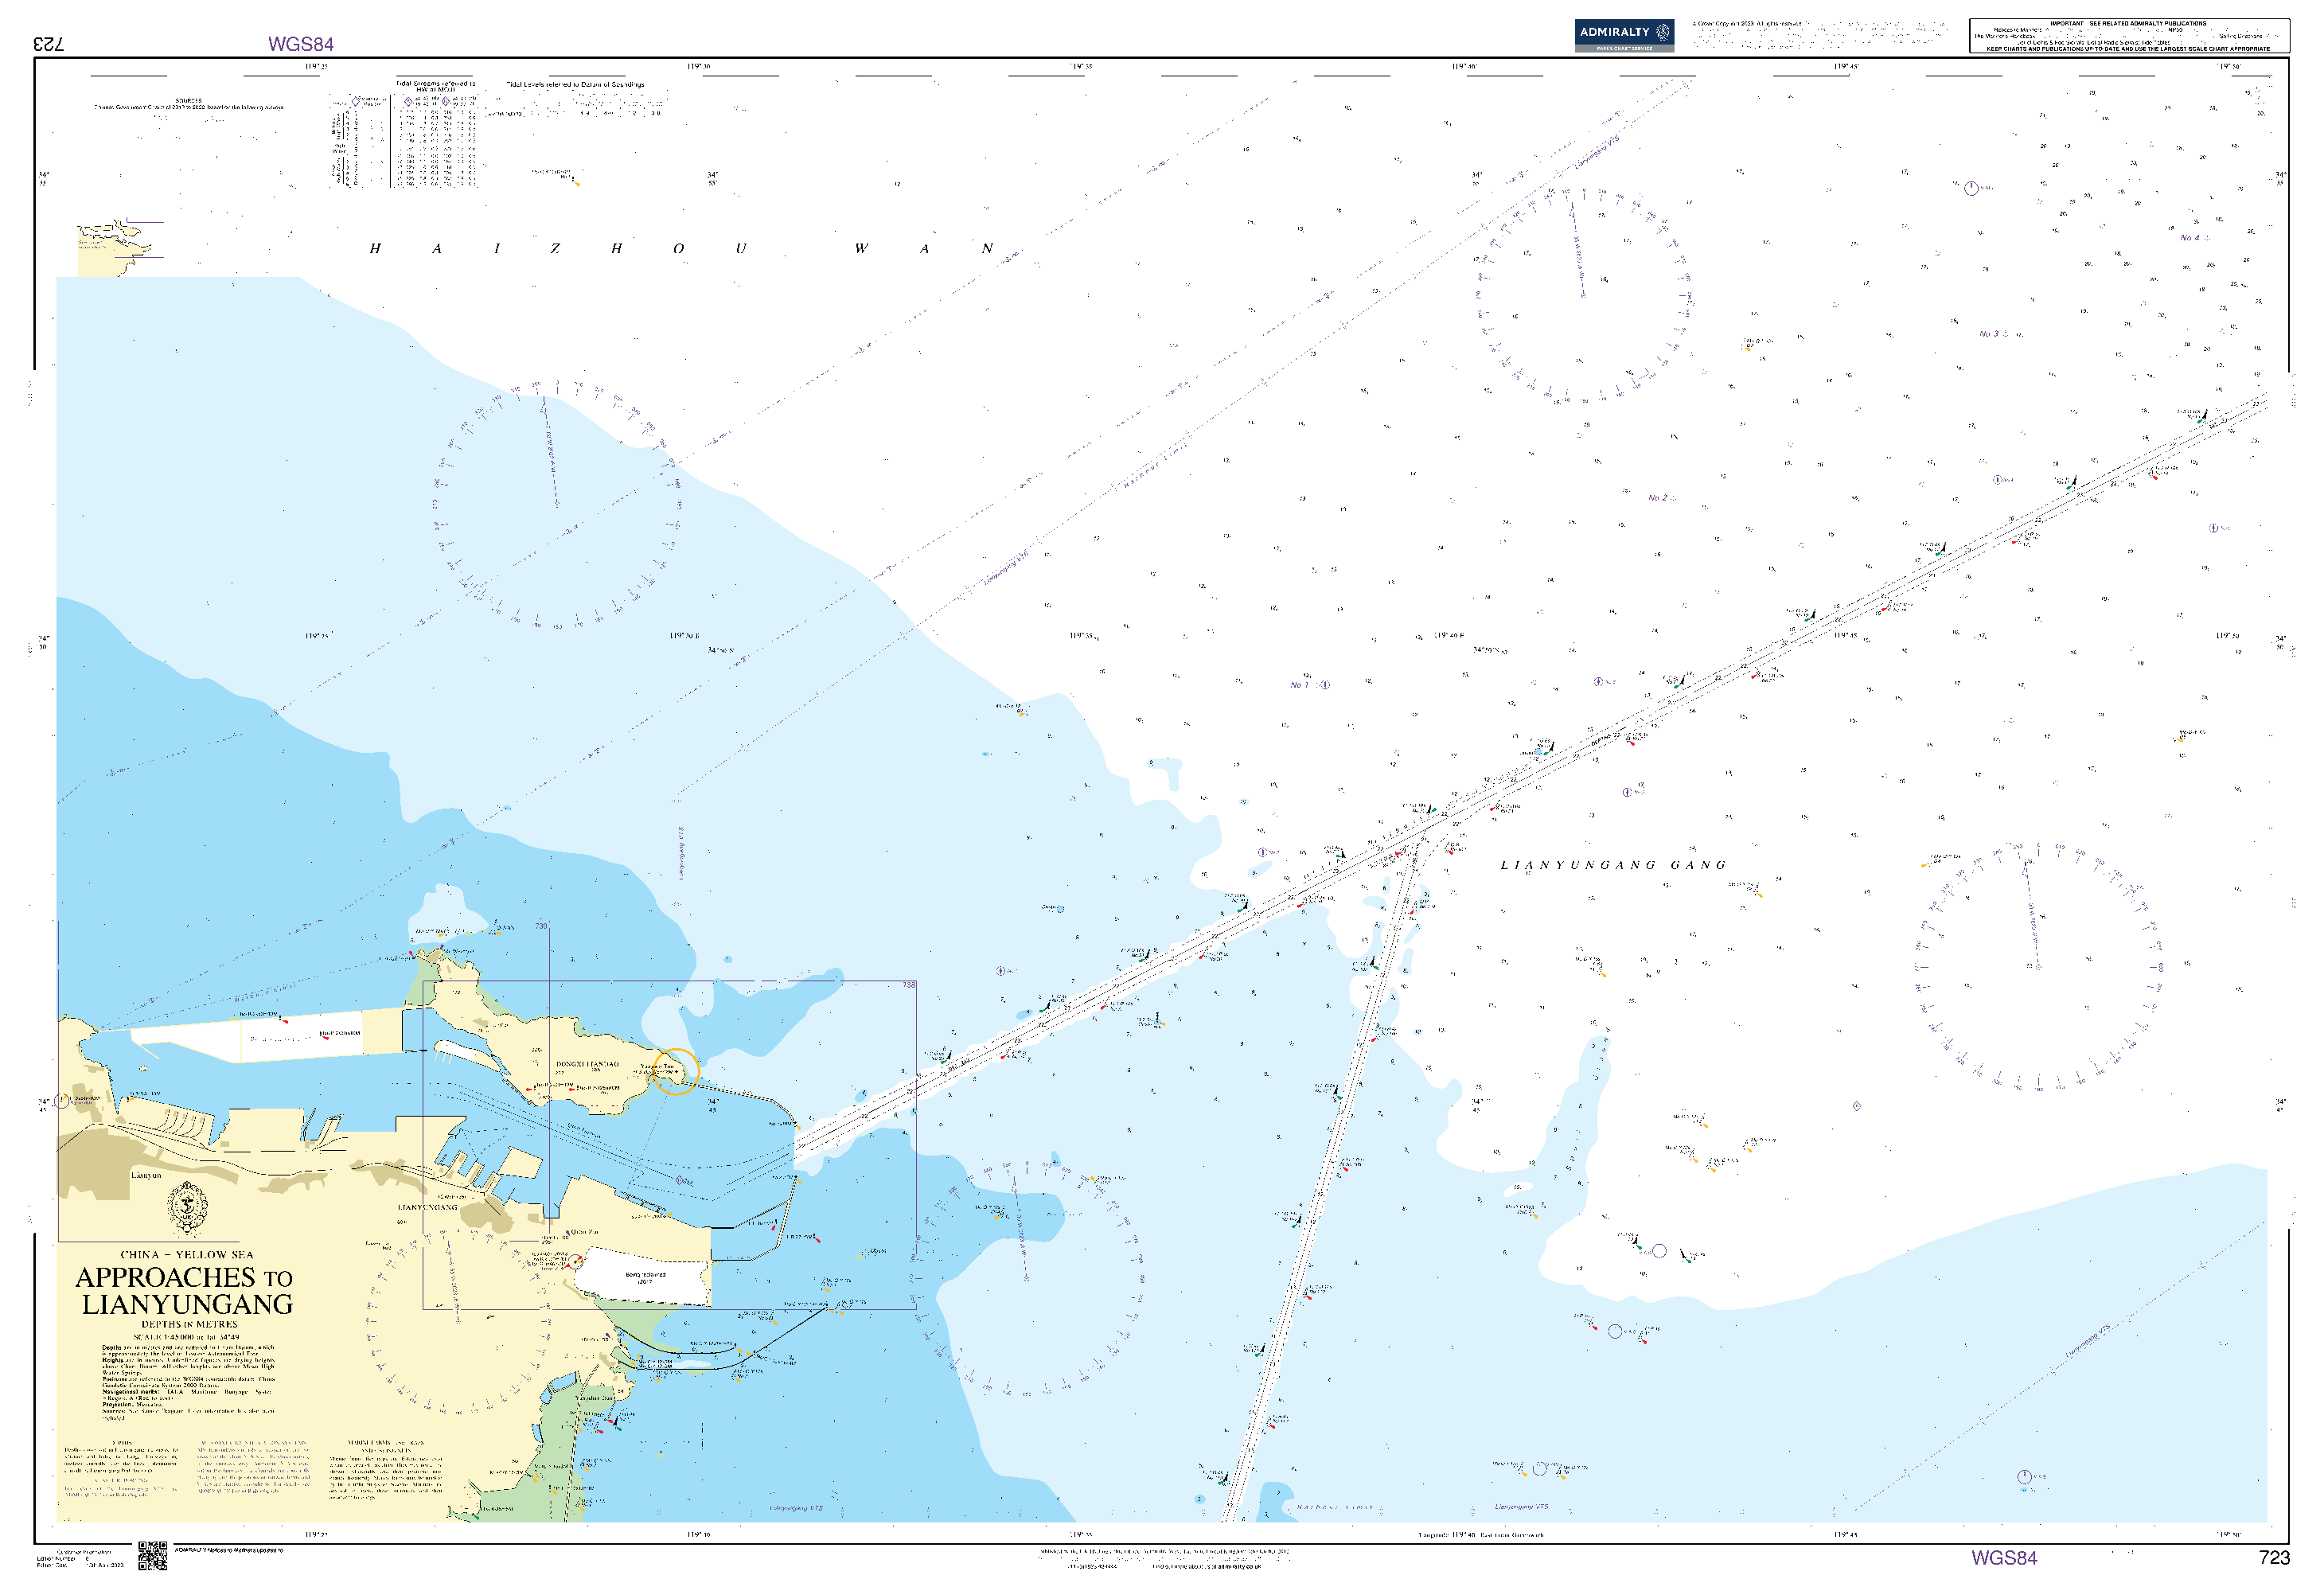Click the compass rose in Haizhou Wan shallows
Image resolution: width=2324 pixels, height=1579 pixels.
[x=557, y=505]
